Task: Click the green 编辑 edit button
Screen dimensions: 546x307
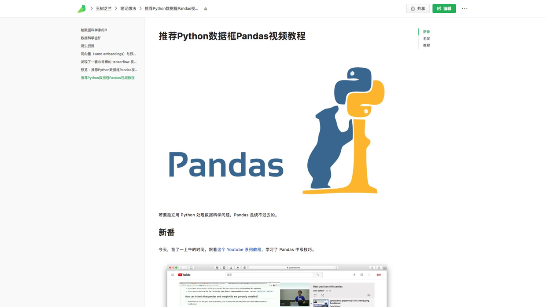Action: click(444, 9)
